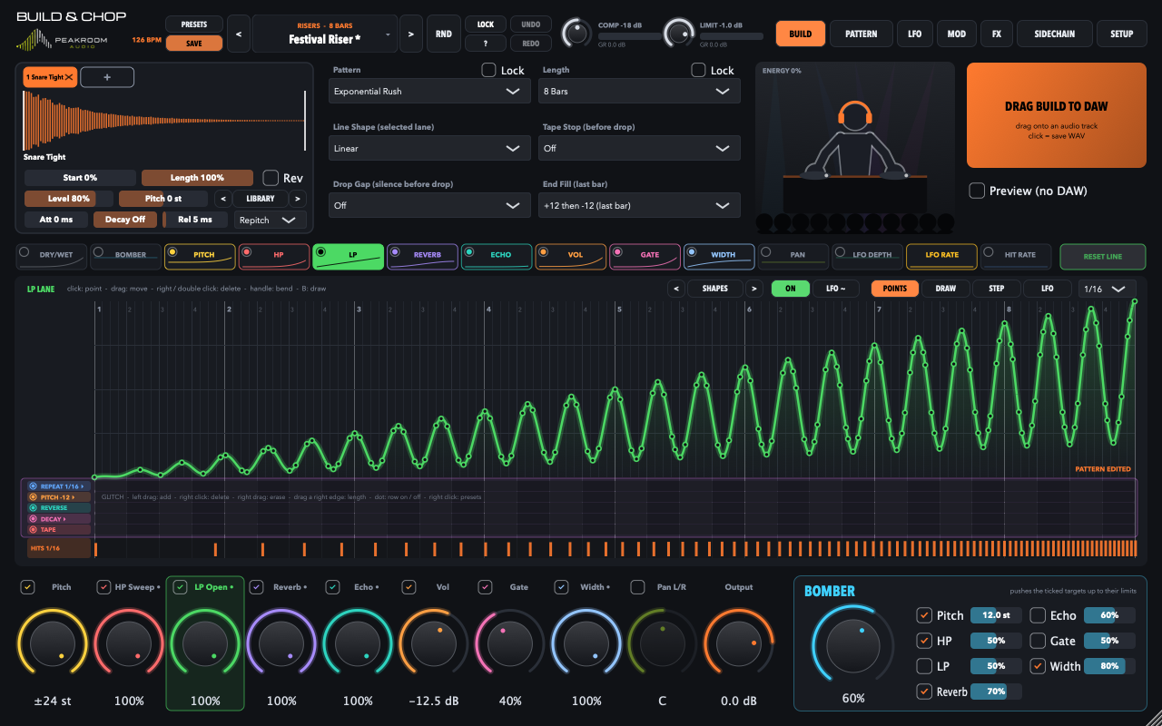Open the End Fill dropdown
This screenshot has height=726, width=1162.
coord(639,205)
